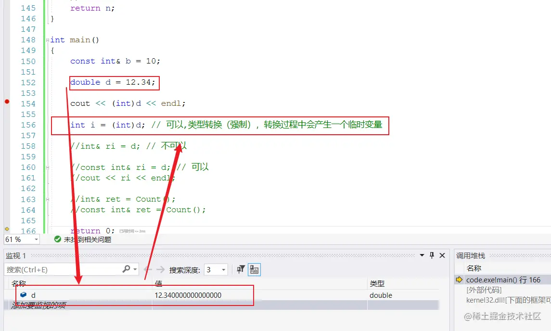The height and width of the screenshot is (331, 551).
Task: Click the pin icon of the 监视 1 panel
Action: point(432,255)
